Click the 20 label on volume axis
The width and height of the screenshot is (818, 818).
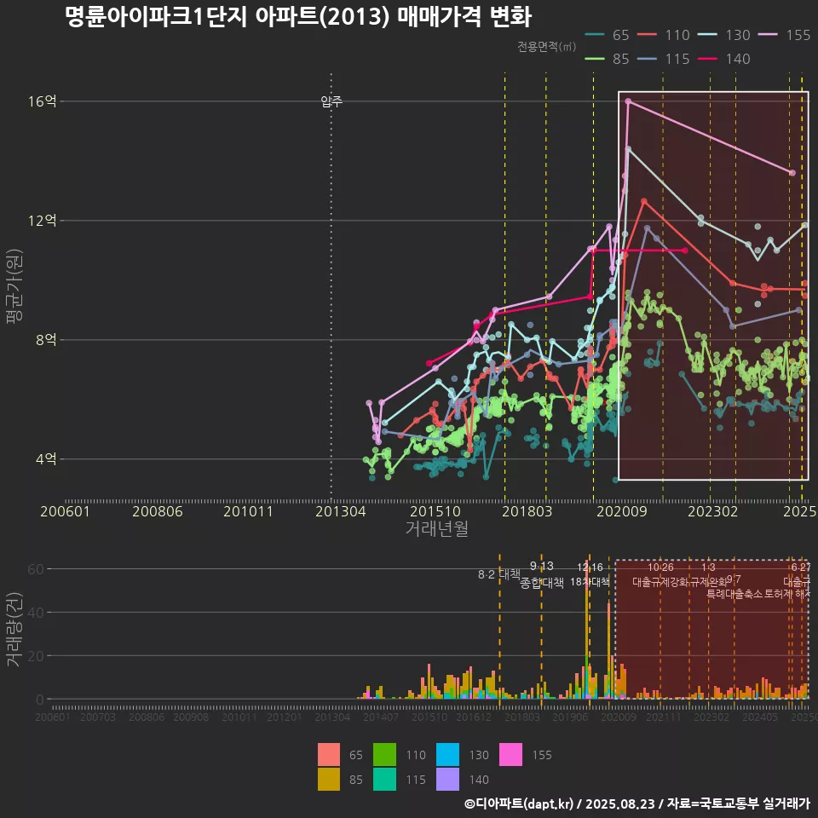pos(36,656)
